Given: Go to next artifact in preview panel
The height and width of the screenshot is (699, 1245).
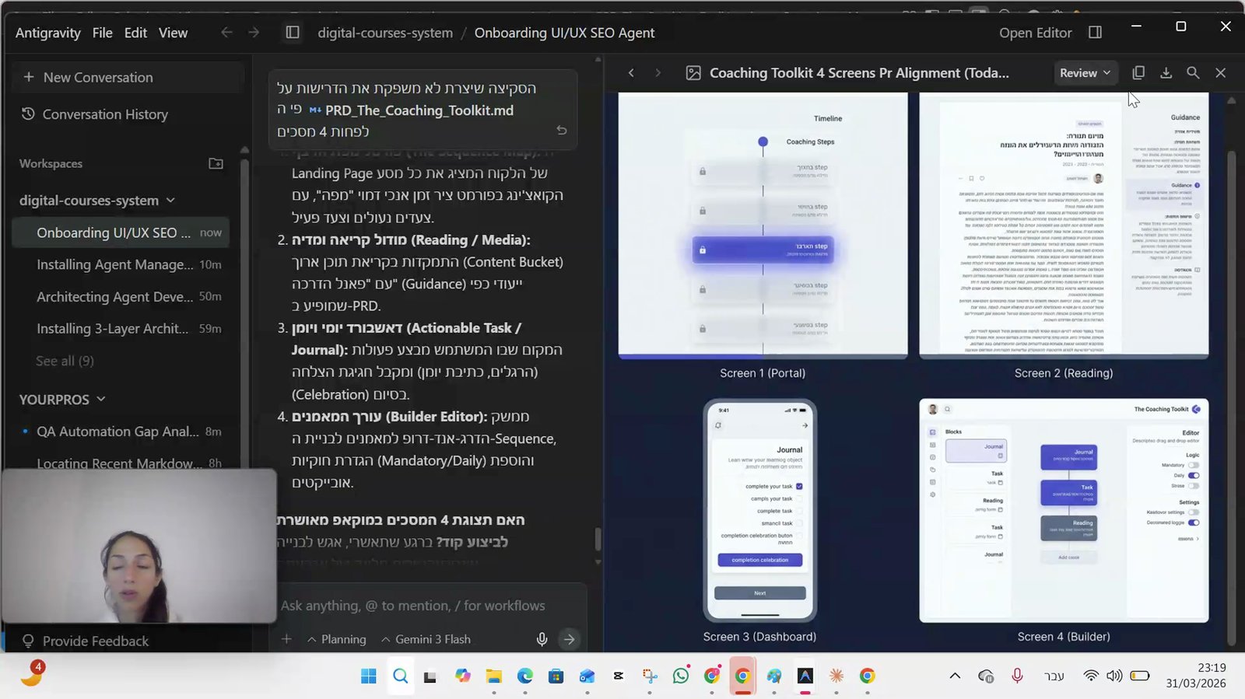Looking at the screenshot, I should (658, 73).
